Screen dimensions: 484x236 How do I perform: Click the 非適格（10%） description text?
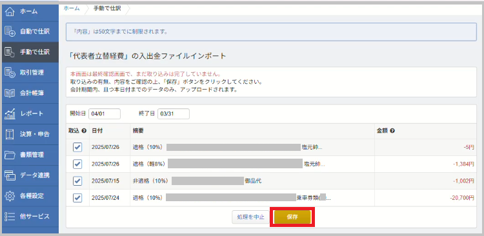tap(150, 181)
